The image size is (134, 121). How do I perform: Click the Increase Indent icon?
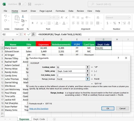click(91, 23)
